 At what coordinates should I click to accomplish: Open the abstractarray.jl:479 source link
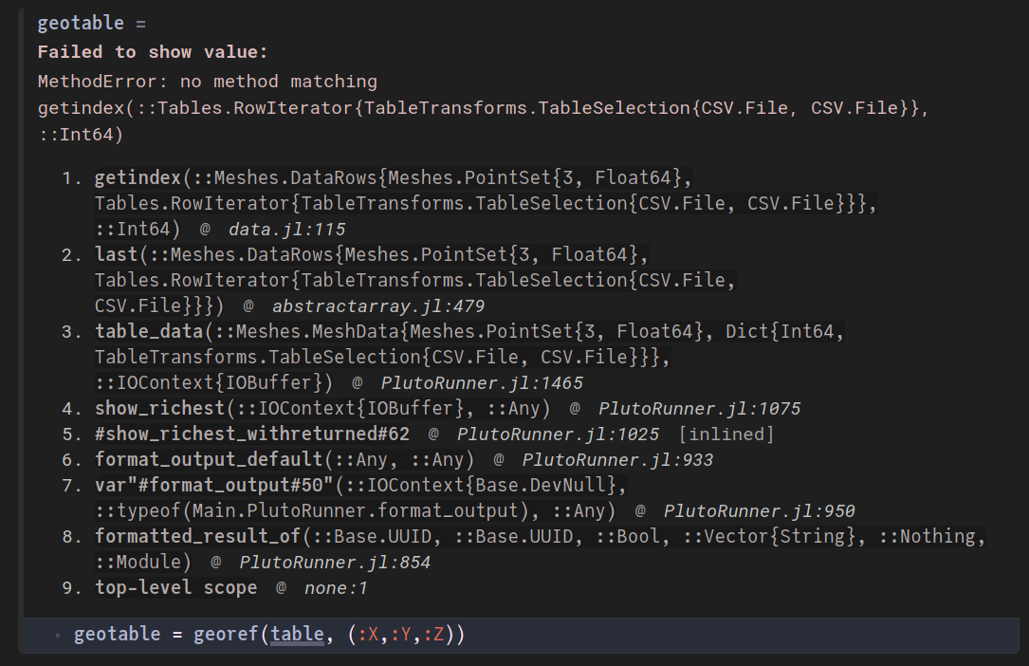coord(378,306)
